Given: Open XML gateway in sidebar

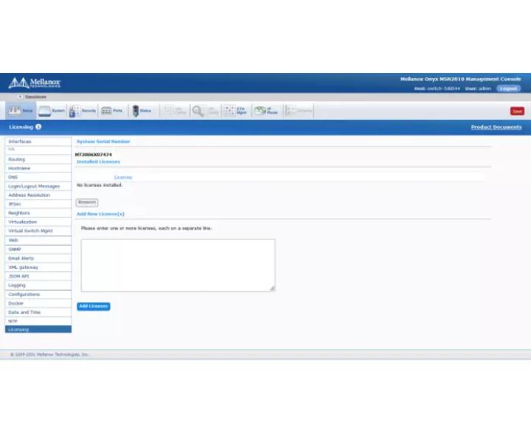Looking at the screenshot, I should pos(38,267).
